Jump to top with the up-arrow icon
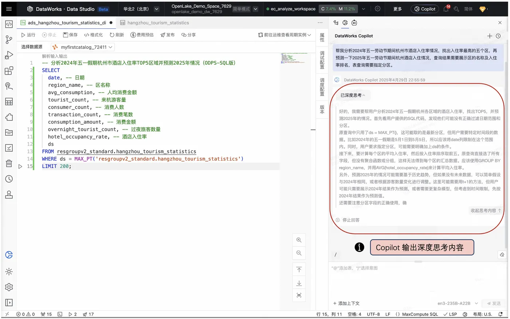Image resolution: width=510 pixels, height=319 pixels. point(299,270)
